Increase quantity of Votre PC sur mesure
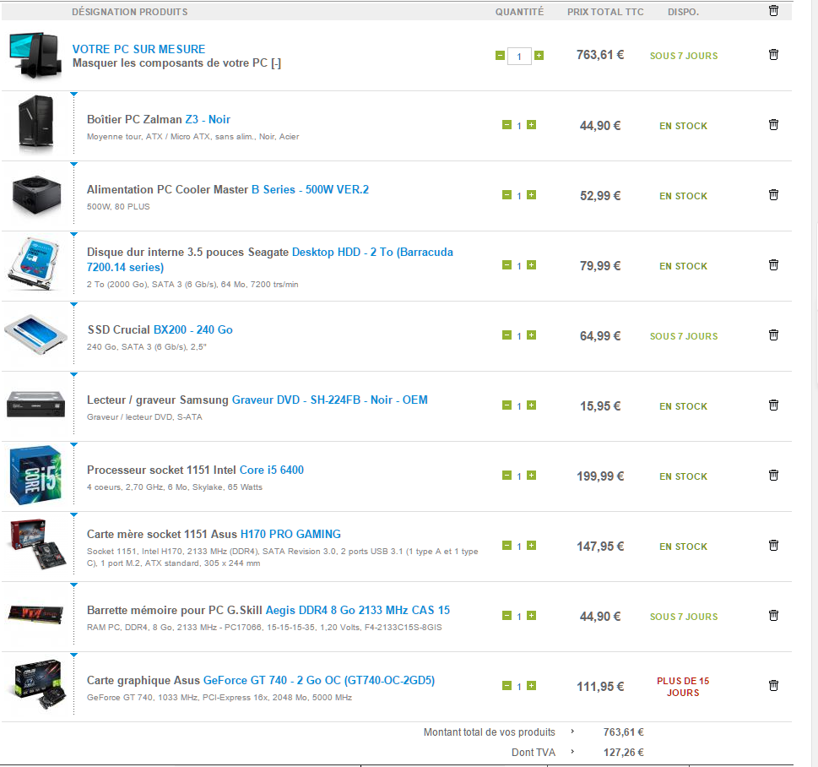818x767 pixels. [539, 56]
